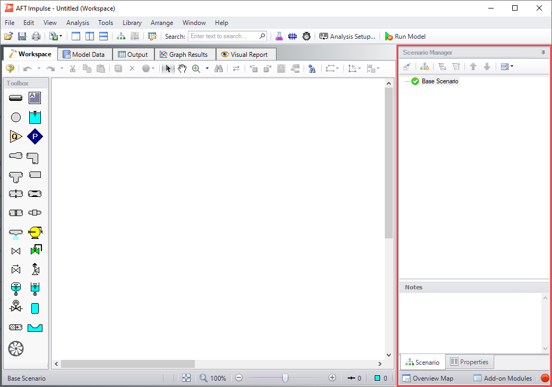Select the yellow Pump junction icon
This screenshot has height=387, width=552.
coord(36,232)
